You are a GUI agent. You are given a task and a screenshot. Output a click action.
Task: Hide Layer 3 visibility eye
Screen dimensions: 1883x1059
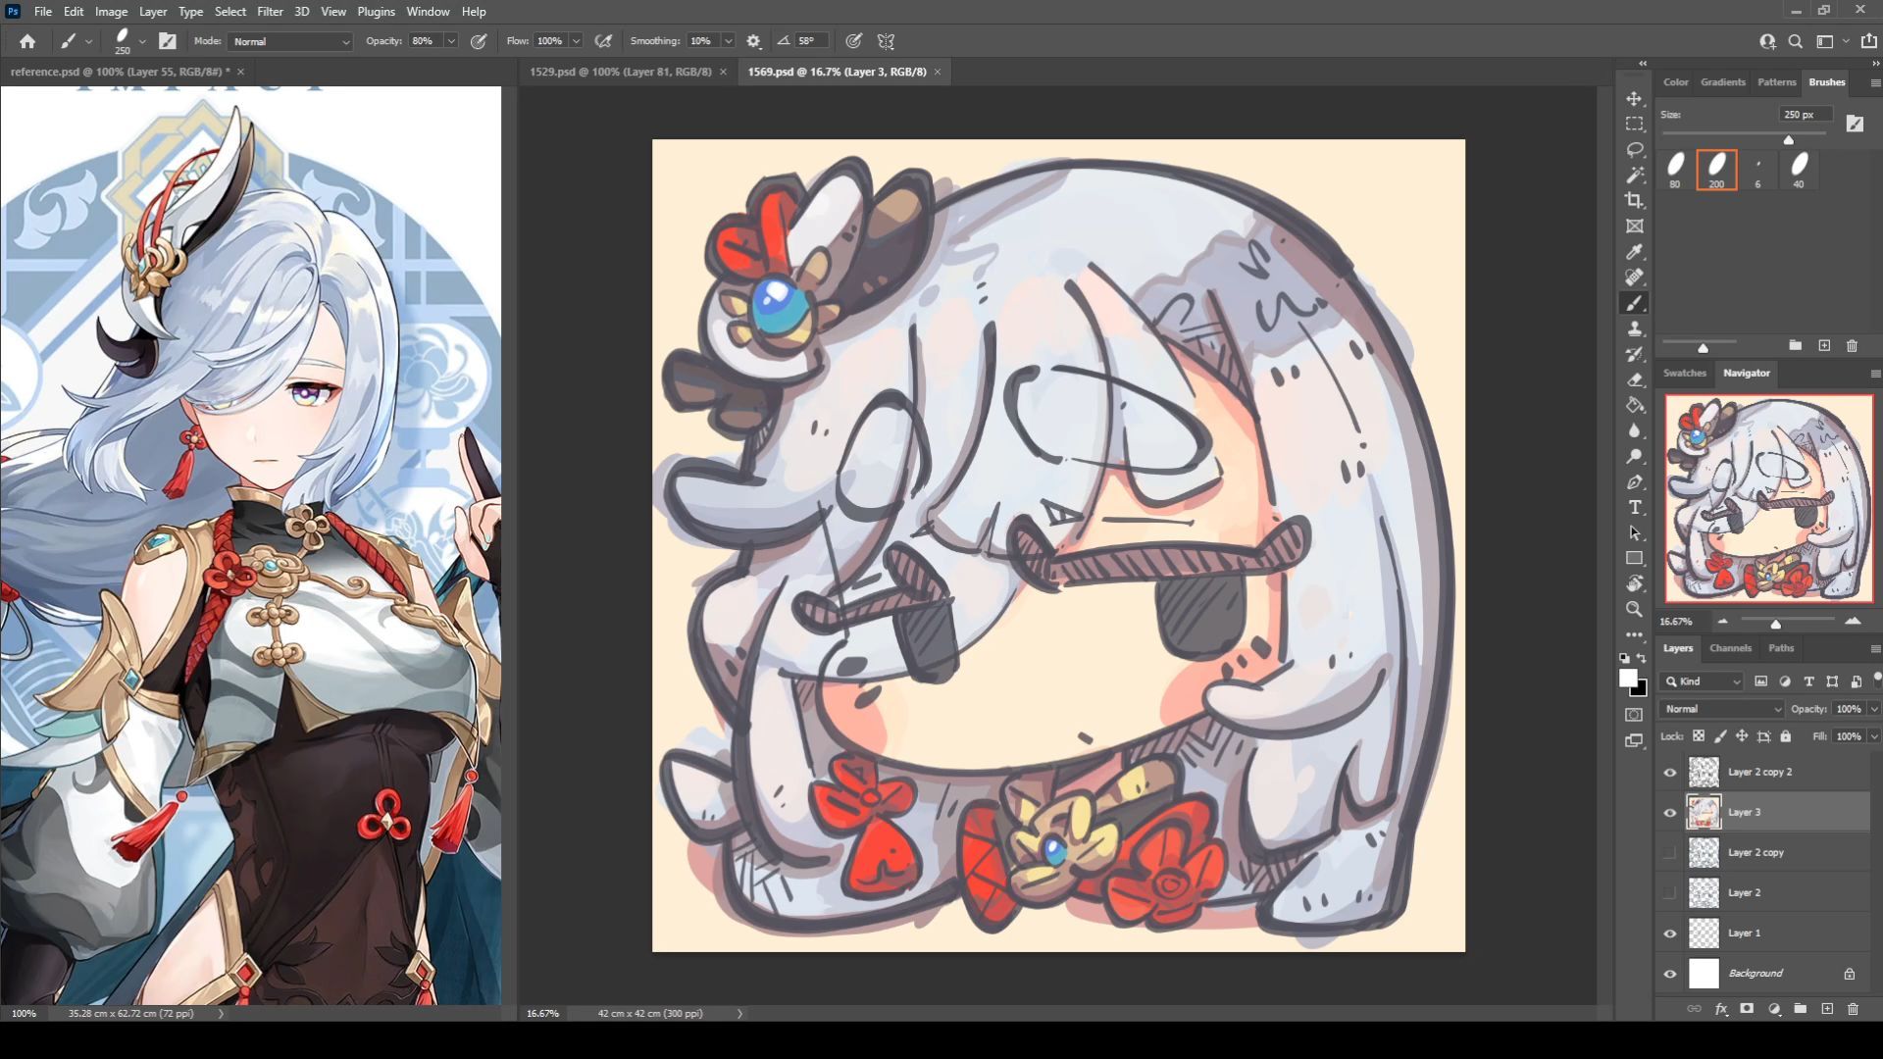[1669, 812]
